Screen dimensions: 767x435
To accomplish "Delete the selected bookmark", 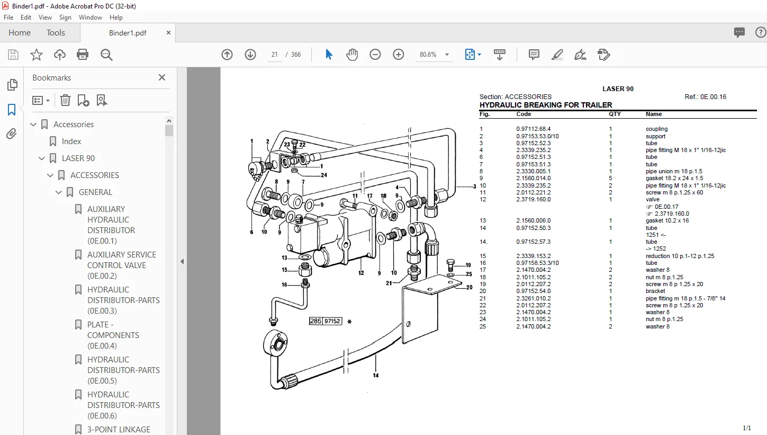I will pyautogui.click(x=65, y=100).
